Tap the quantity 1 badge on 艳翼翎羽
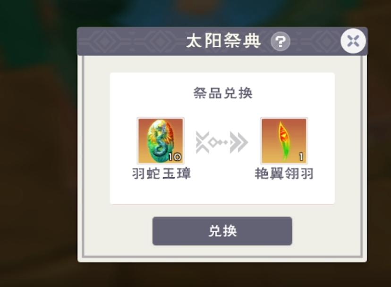 pyautogui.click(x=301, y=157)
